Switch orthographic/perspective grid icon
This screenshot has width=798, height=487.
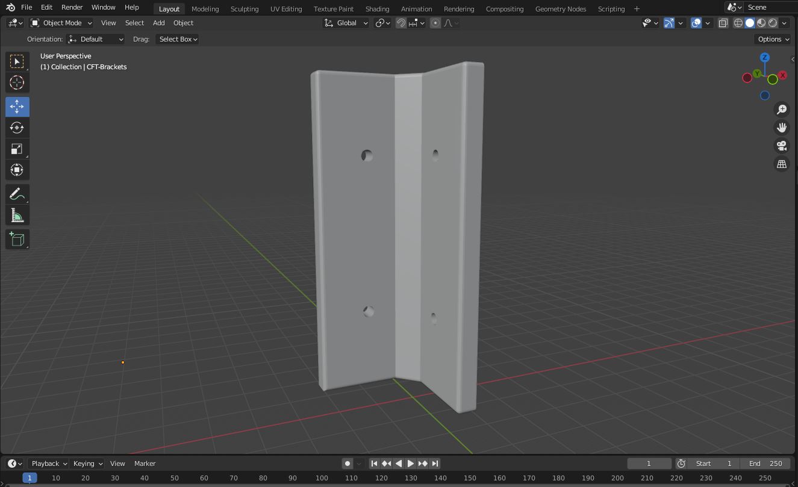pyautogui.click(x=782, y=164)
